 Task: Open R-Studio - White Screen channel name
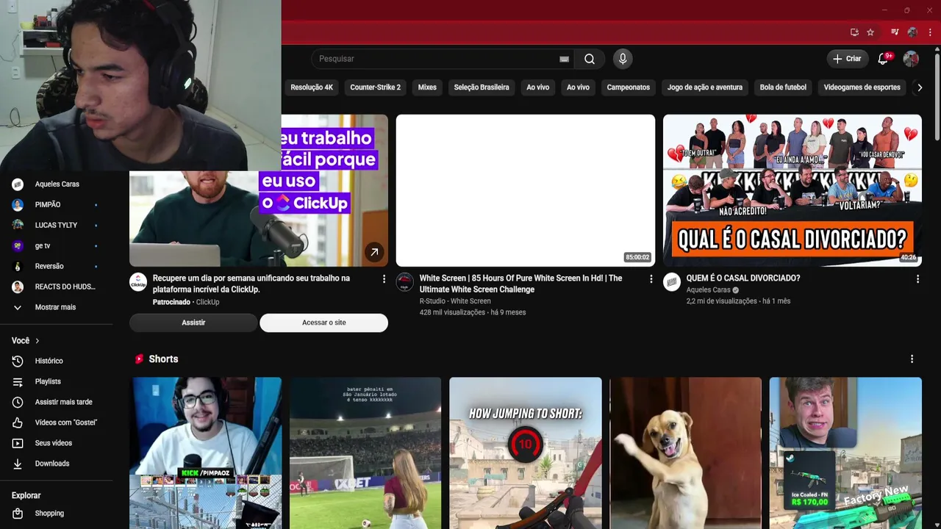point(455,301)
